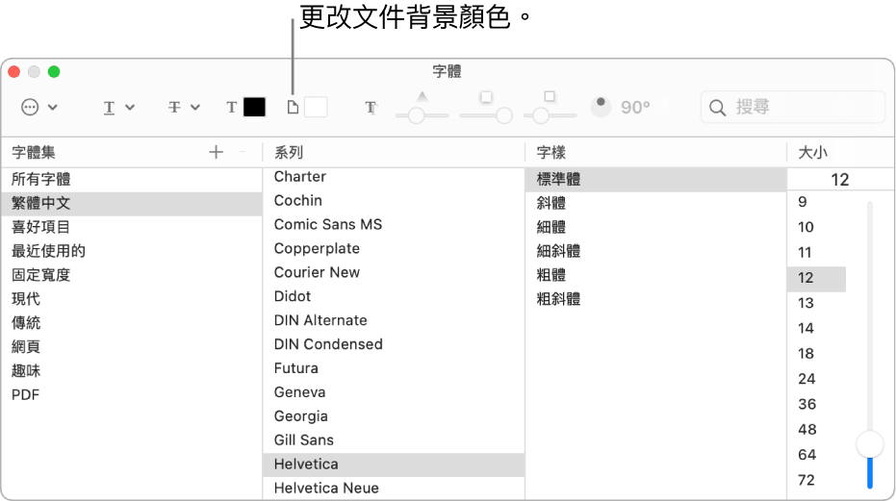Click the 搜尋 search field
This screenshot has height=501, width=896.
point(793,107)
